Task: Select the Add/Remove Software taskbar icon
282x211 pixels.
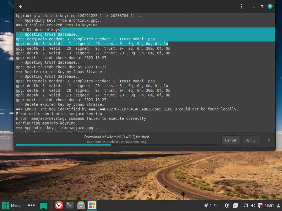Action: coord(92,205)
